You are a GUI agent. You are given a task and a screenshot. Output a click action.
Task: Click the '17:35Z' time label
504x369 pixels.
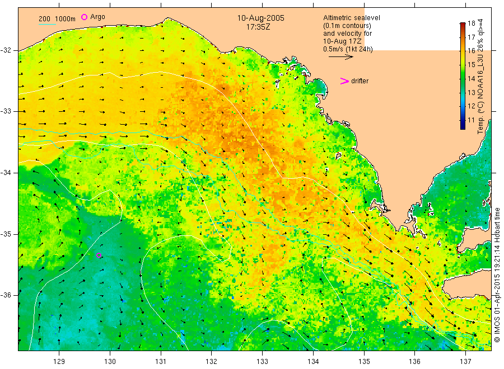tap(258, 27)
